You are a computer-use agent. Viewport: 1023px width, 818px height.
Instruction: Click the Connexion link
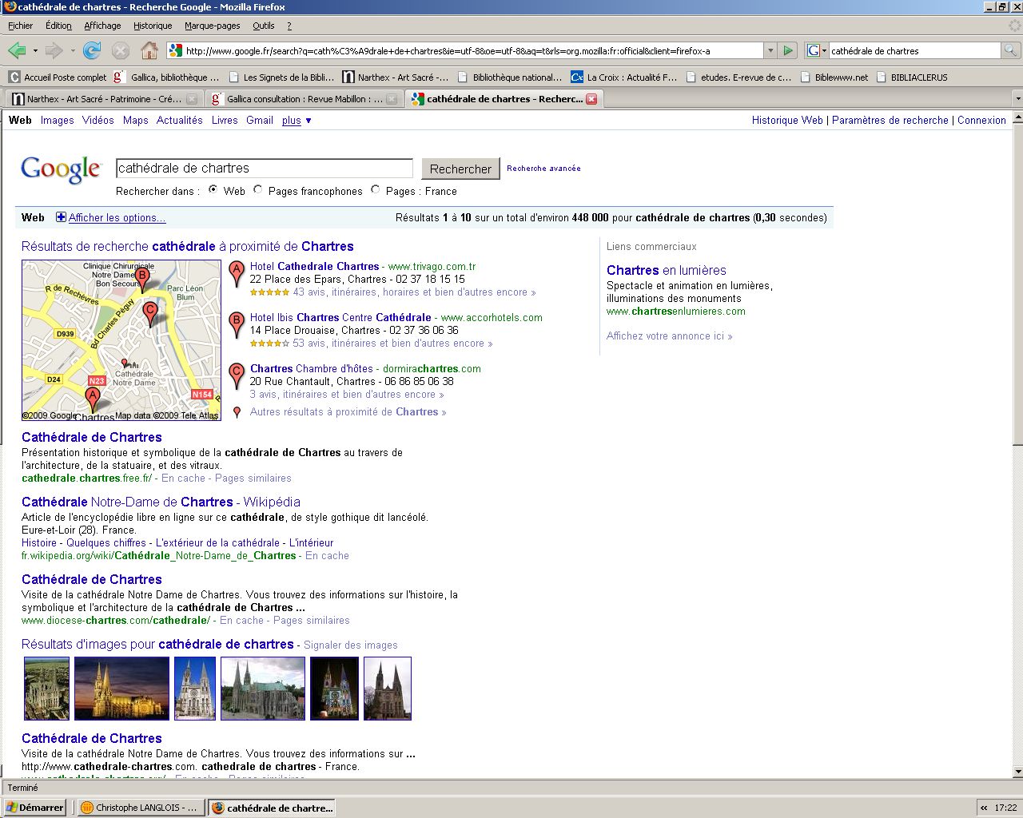pyautogui.click(x=981, y=121)
